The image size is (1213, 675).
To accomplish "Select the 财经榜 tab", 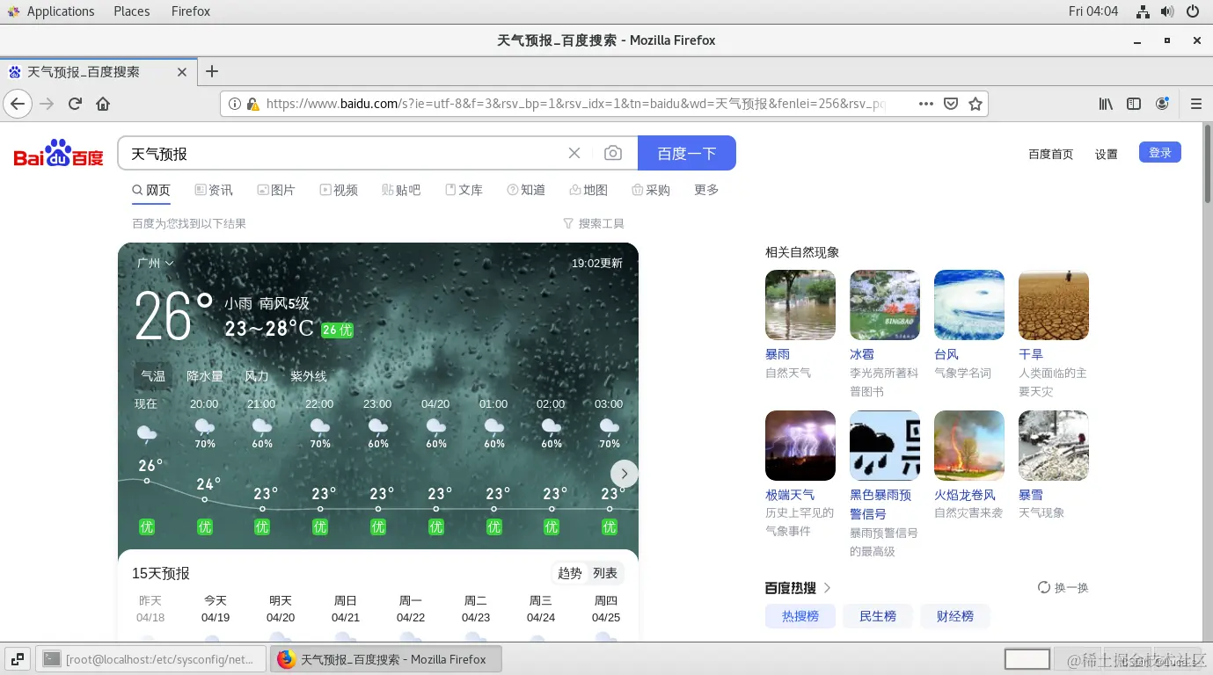I will click(x=955, y=616).
